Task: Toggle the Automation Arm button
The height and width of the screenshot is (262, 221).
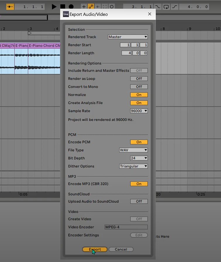Action: pos(91,7)
